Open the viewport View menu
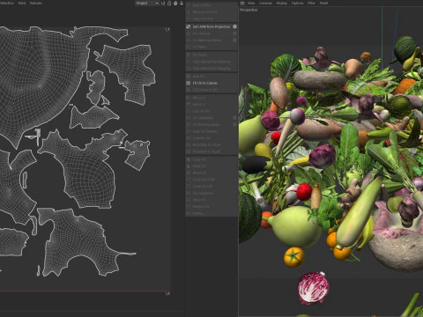Viewport: 423px width, 317px height. point(251,3)
